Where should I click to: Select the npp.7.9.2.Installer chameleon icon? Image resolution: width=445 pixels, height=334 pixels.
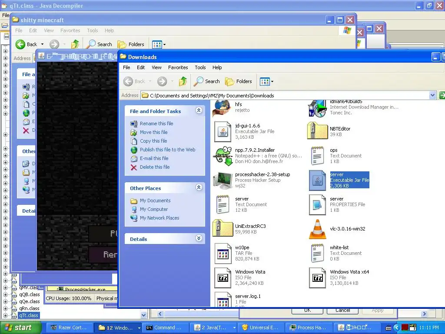222,156
